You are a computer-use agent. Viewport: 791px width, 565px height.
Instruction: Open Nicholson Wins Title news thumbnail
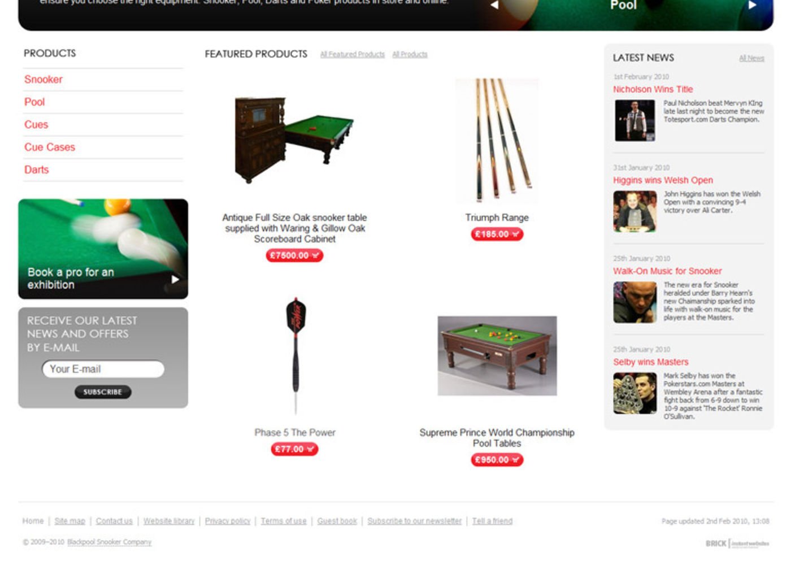coord(635,120)
